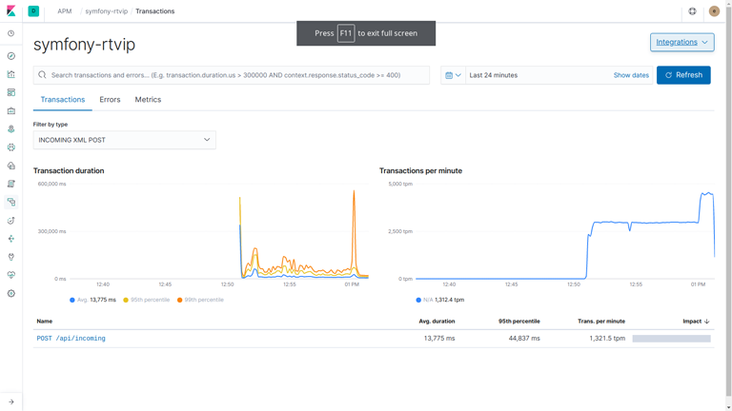Click the 13,775 ms value in table row
Screen dimensions: 732x411
click(x=438, y=339)
